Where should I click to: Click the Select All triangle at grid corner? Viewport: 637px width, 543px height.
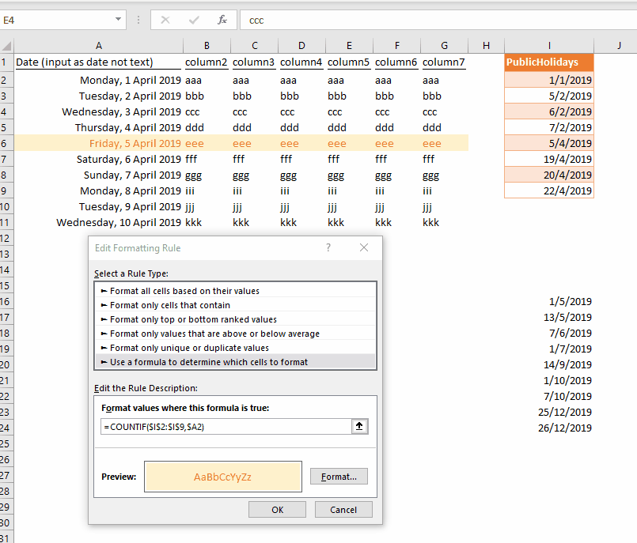click(x=6, y=45)
